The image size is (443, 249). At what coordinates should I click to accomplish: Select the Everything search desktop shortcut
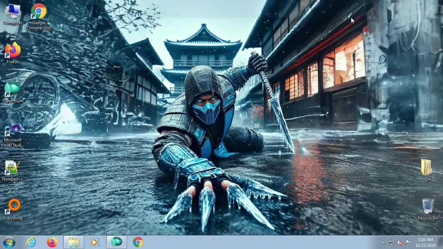(13, 210)
